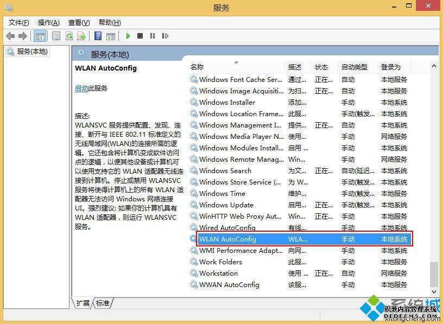Switch to the 标准 tab

coord(103,303)
